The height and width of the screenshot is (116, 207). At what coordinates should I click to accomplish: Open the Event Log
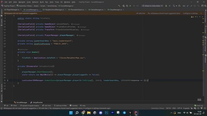199,105
